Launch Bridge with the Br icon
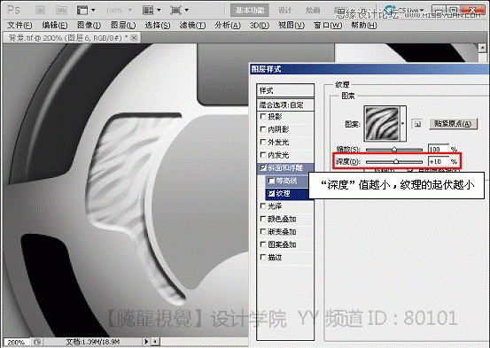 40,11
